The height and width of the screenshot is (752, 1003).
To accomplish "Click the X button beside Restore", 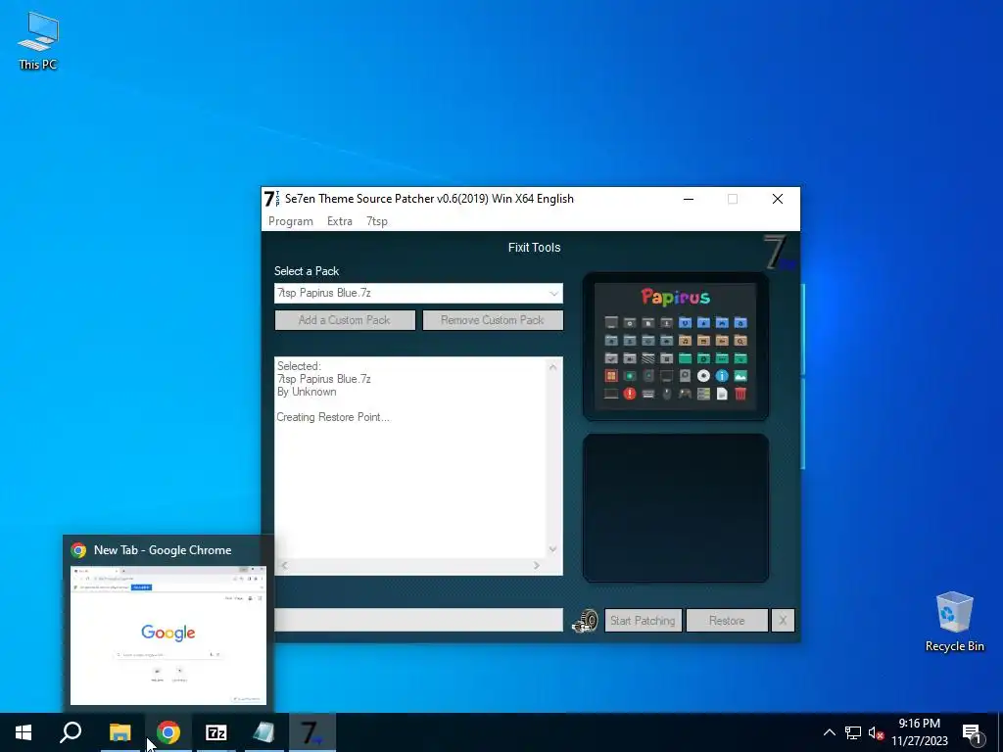I will click(x=783, y=620).
